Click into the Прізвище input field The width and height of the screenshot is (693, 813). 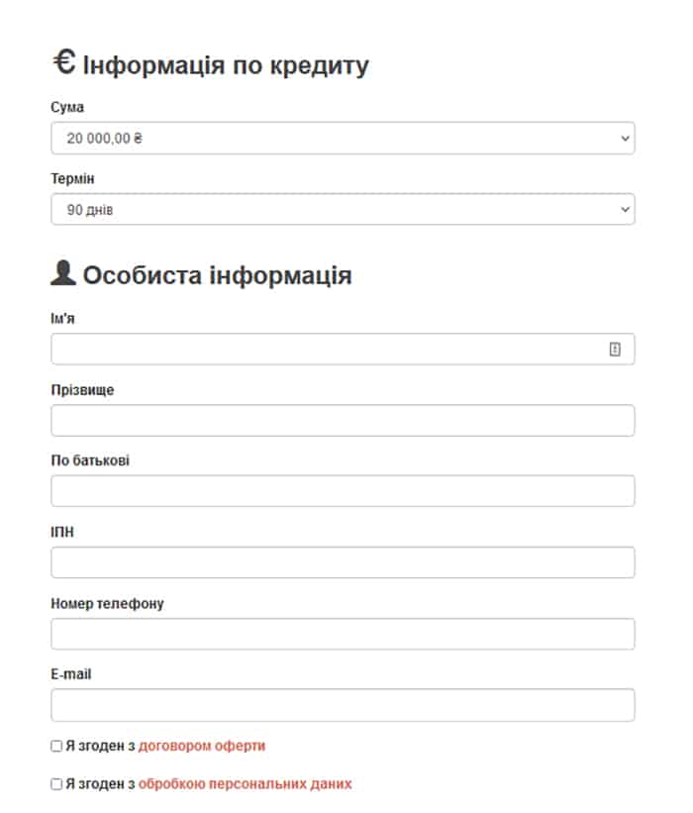click(x=343, y=421)
